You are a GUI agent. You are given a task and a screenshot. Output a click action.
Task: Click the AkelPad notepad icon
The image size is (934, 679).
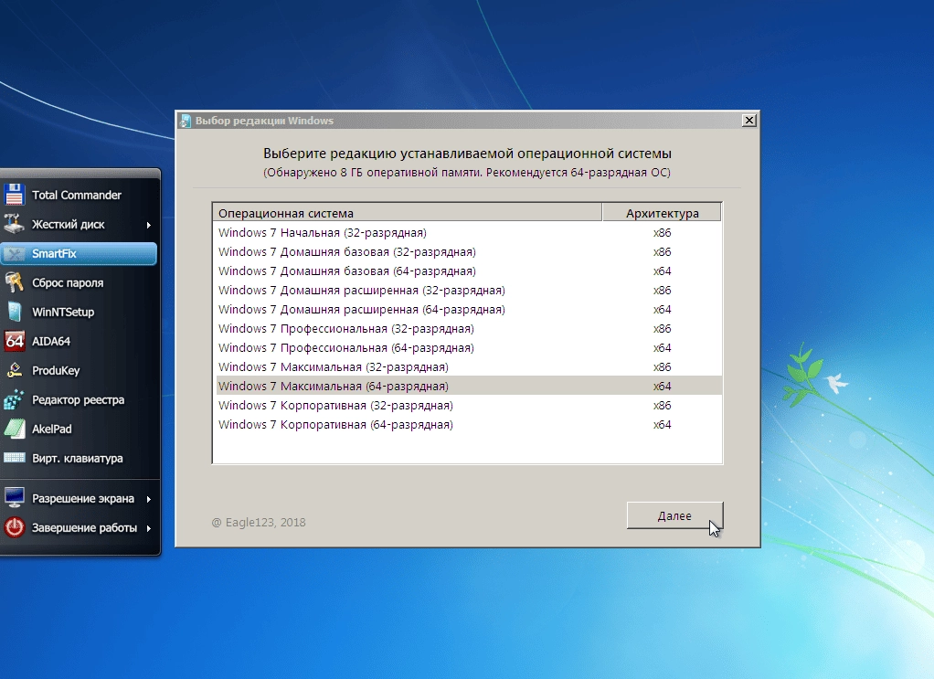[x=15, y=429]
